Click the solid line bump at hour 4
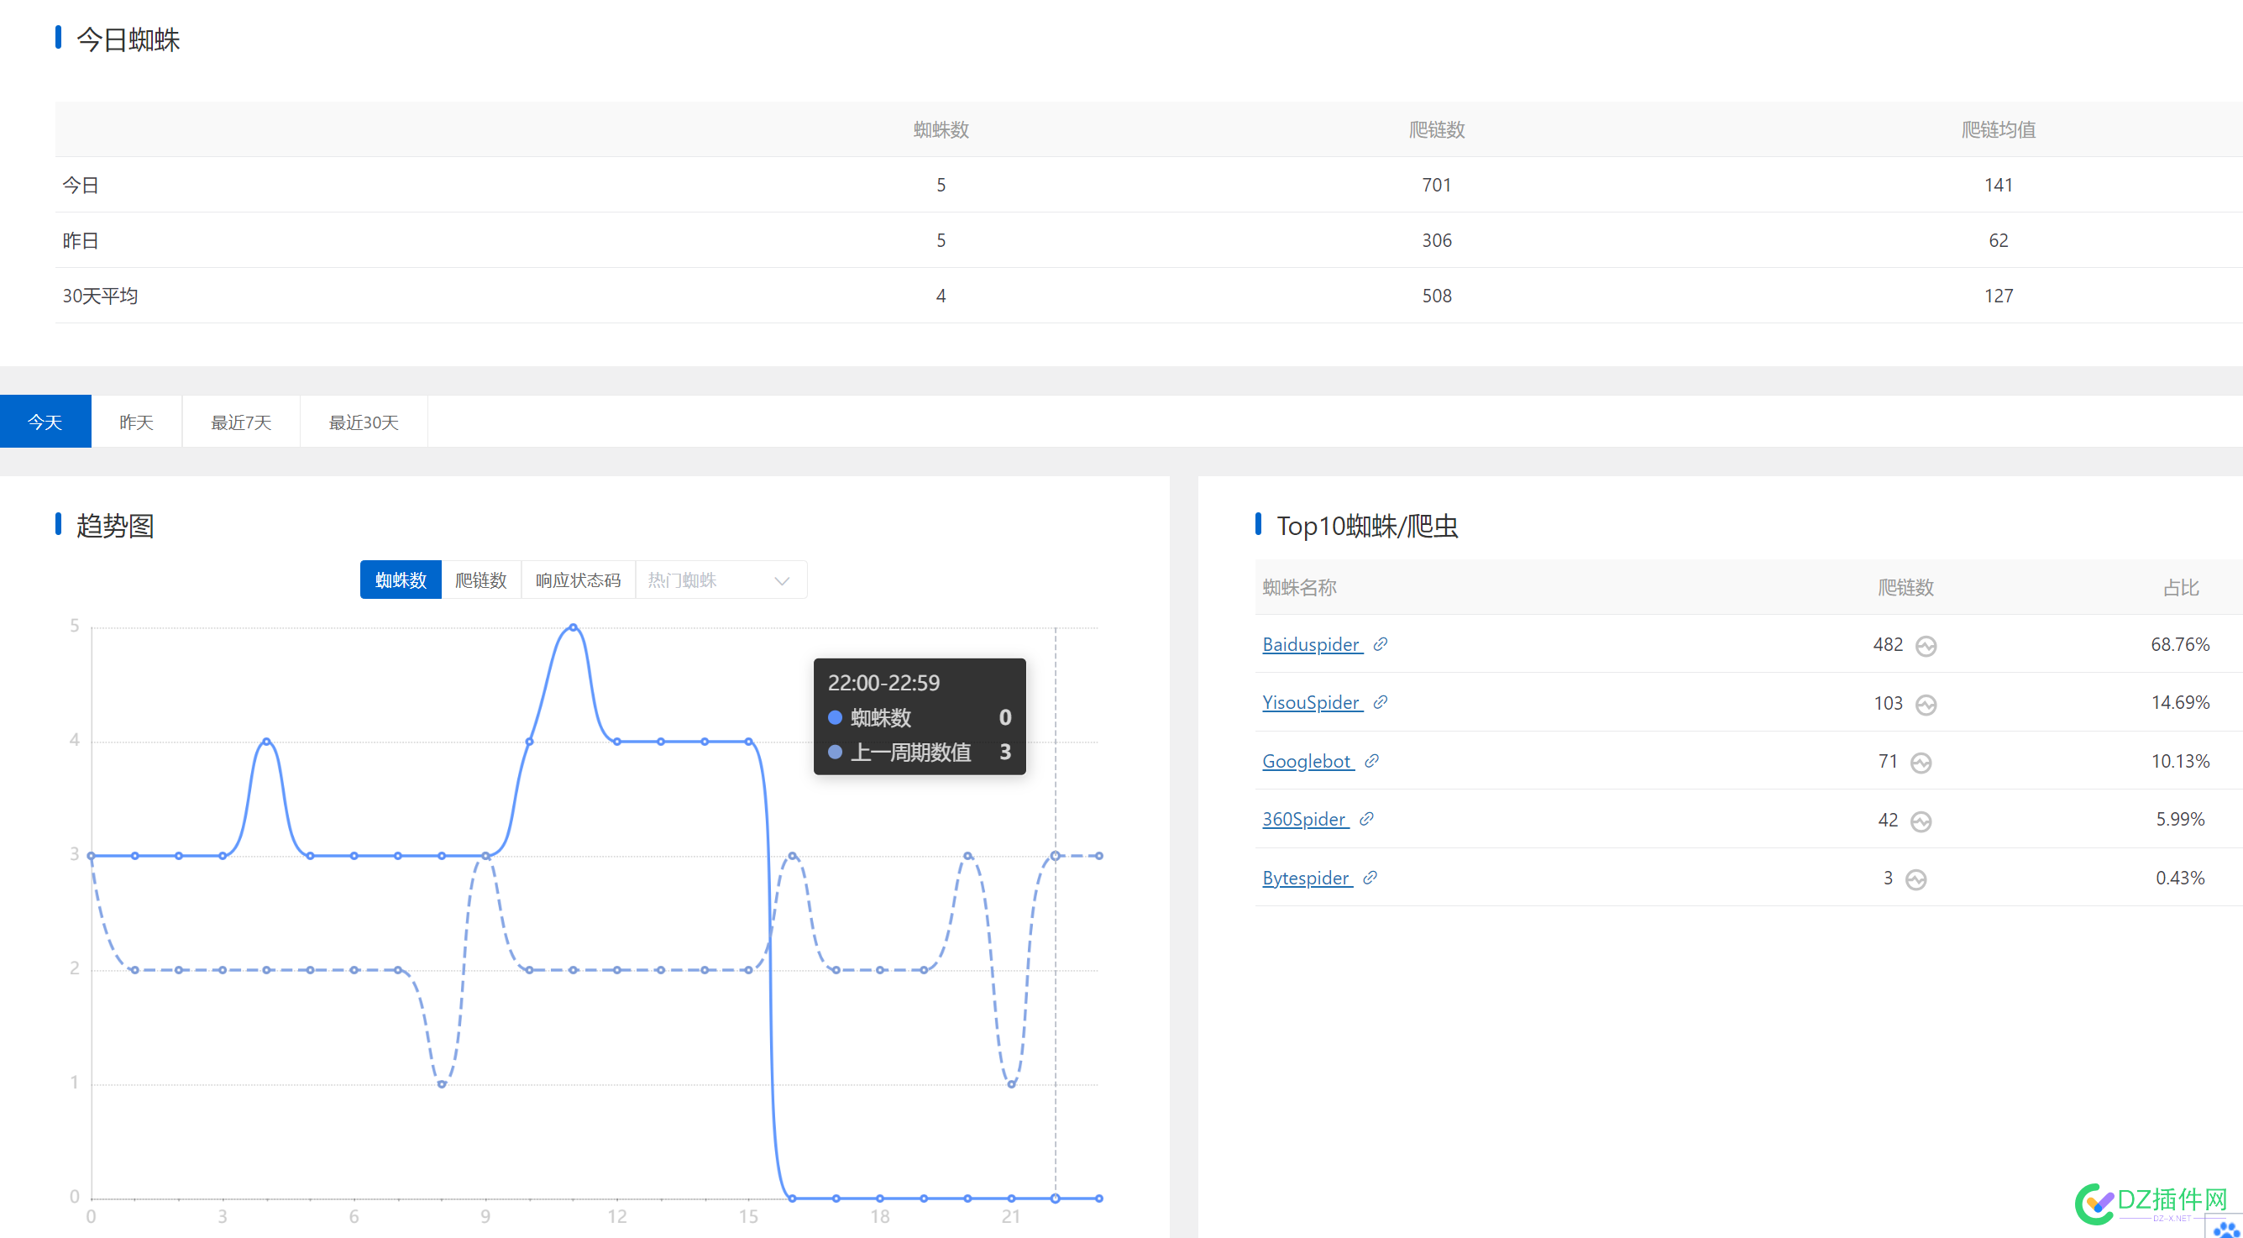2243x1238 pixels. click(266, 741)
